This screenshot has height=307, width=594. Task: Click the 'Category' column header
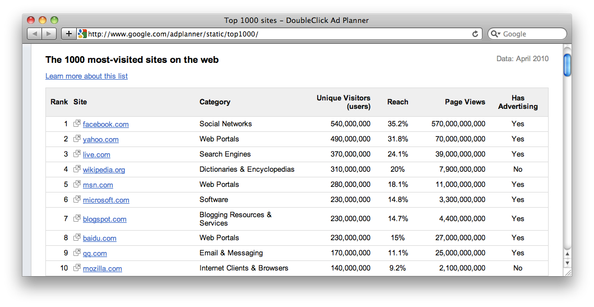point(215,102)
